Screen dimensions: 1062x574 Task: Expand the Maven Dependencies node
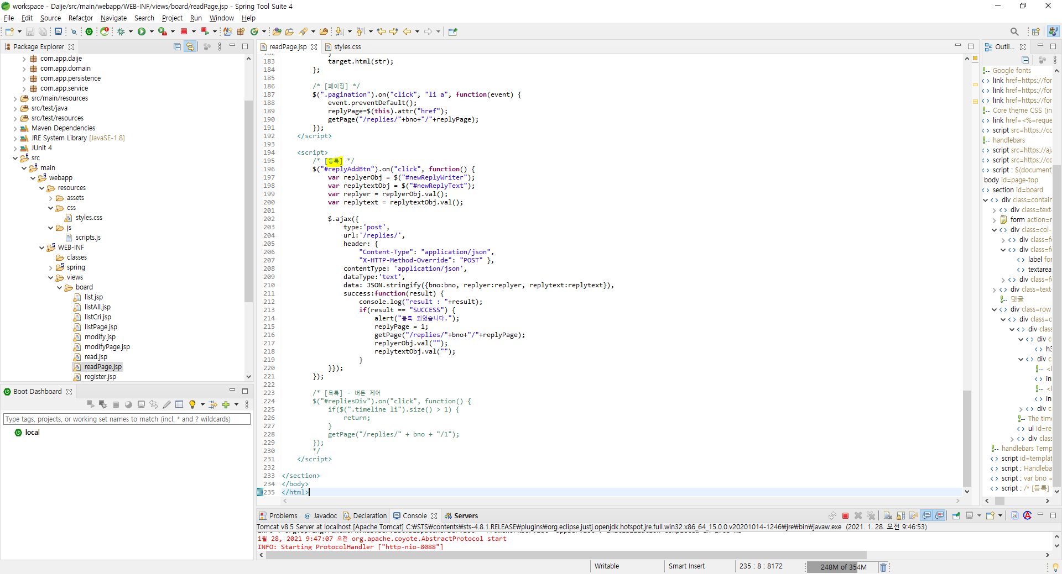click(15, 128)
